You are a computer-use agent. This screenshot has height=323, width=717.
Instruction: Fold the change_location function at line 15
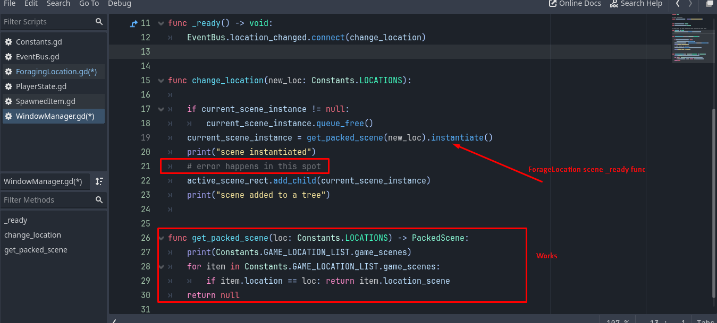point(162,81)
